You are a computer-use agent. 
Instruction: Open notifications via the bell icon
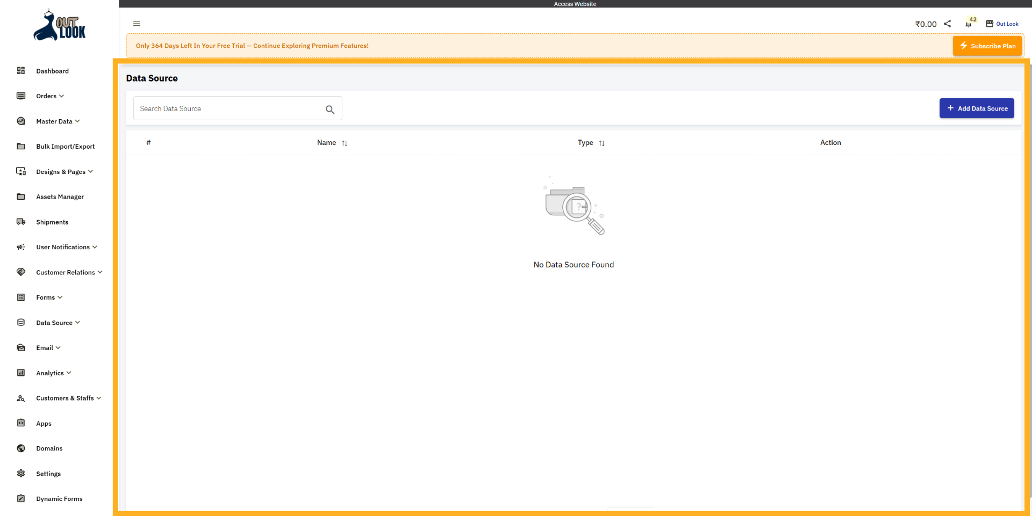pyautogui.click(x=969, y=25)
